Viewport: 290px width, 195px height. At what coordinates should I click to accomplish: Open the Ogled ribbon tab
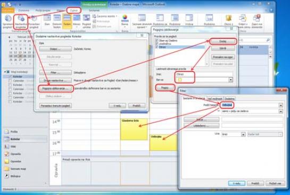(74, 10)
